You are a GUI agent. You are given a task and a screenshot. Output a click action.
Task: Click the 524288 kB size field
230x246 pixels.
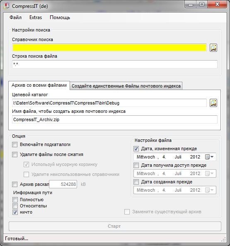coord(63,184)
